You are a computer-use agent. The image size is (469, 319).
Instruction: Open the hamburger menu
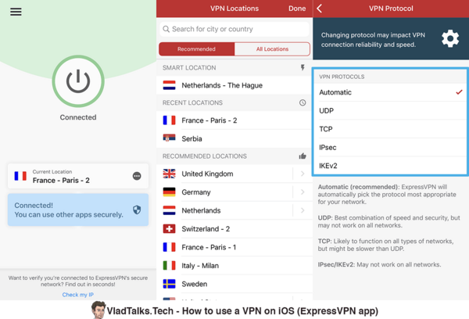[x=16, y=12]
